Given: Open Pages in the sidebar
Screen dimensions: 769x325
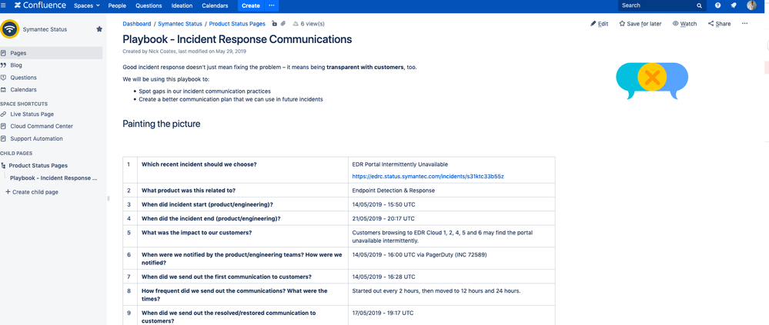Looking at the screenshot, I should click(51, 53).
